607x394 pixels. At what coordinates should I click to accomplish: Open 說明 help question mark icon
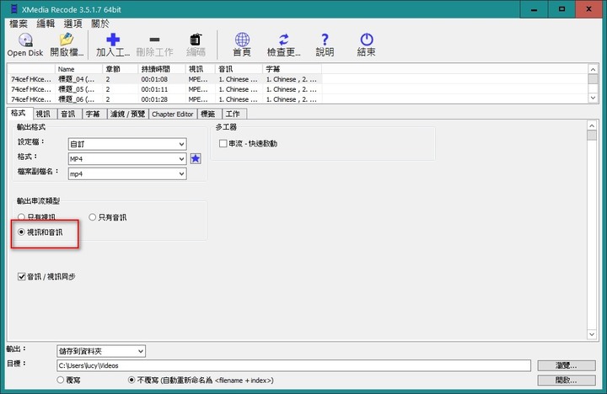[325, 40]
